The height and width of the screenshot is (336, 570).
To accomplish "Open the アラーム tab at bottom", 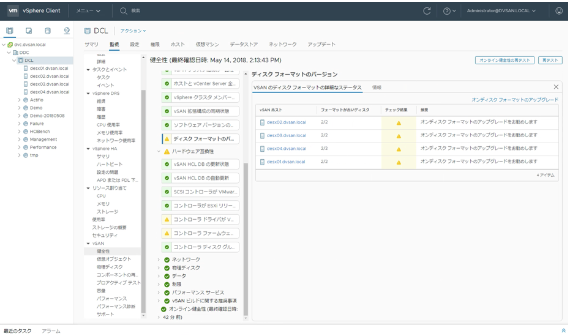I will [51, 331].
